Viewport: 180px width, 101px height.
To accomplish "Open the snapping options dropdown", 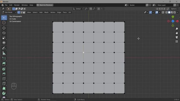I will point(94,9).
